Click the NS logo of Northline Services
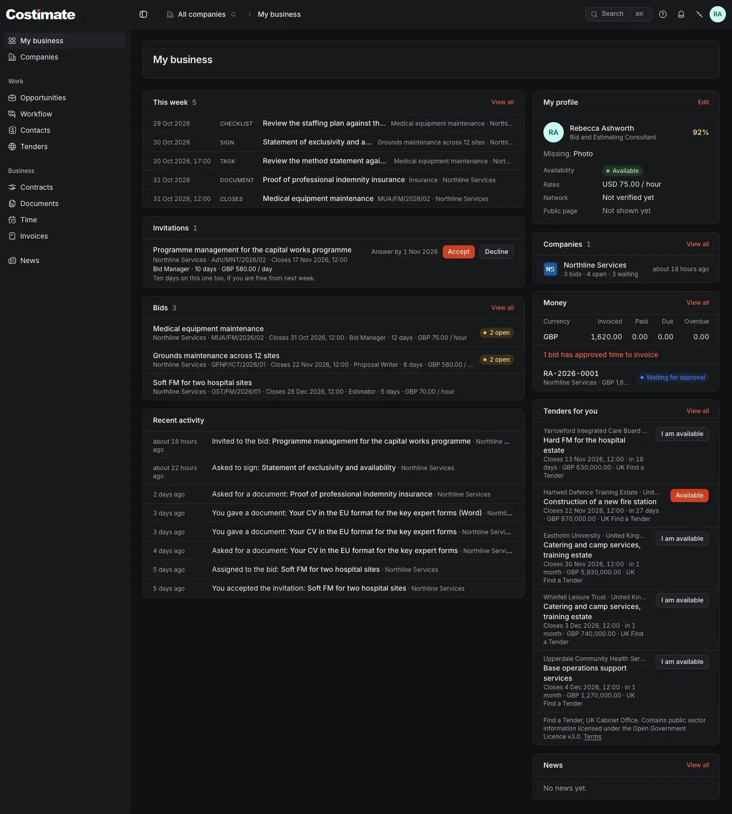The image size is (732, 814). pyautogui.click(x=551, y=269)
